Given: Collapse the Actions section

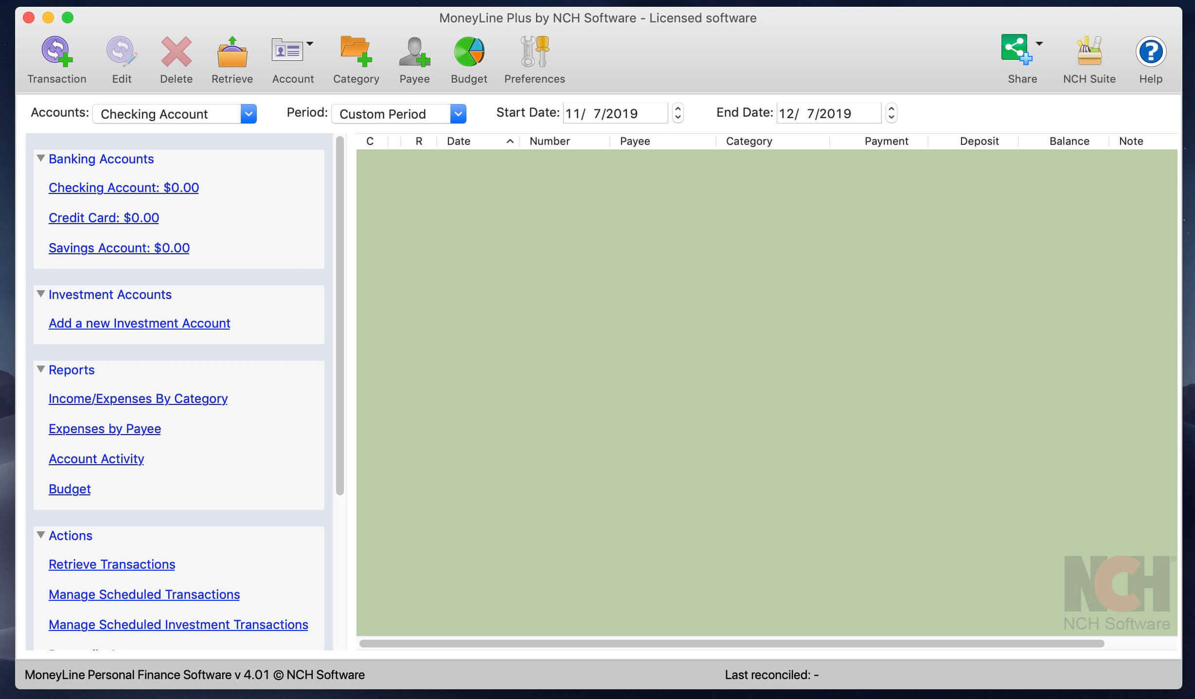Looking at the screenshot, I should (x=41, y=535).
